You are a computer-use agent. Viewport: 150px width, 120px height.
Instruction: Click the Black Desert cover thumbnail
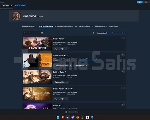pos(38,43)
